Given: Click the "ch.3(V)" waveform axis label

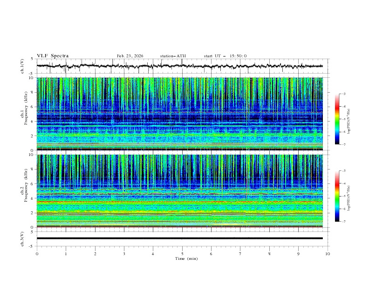Looking at the screenshot, I should (x=22, y=239).
